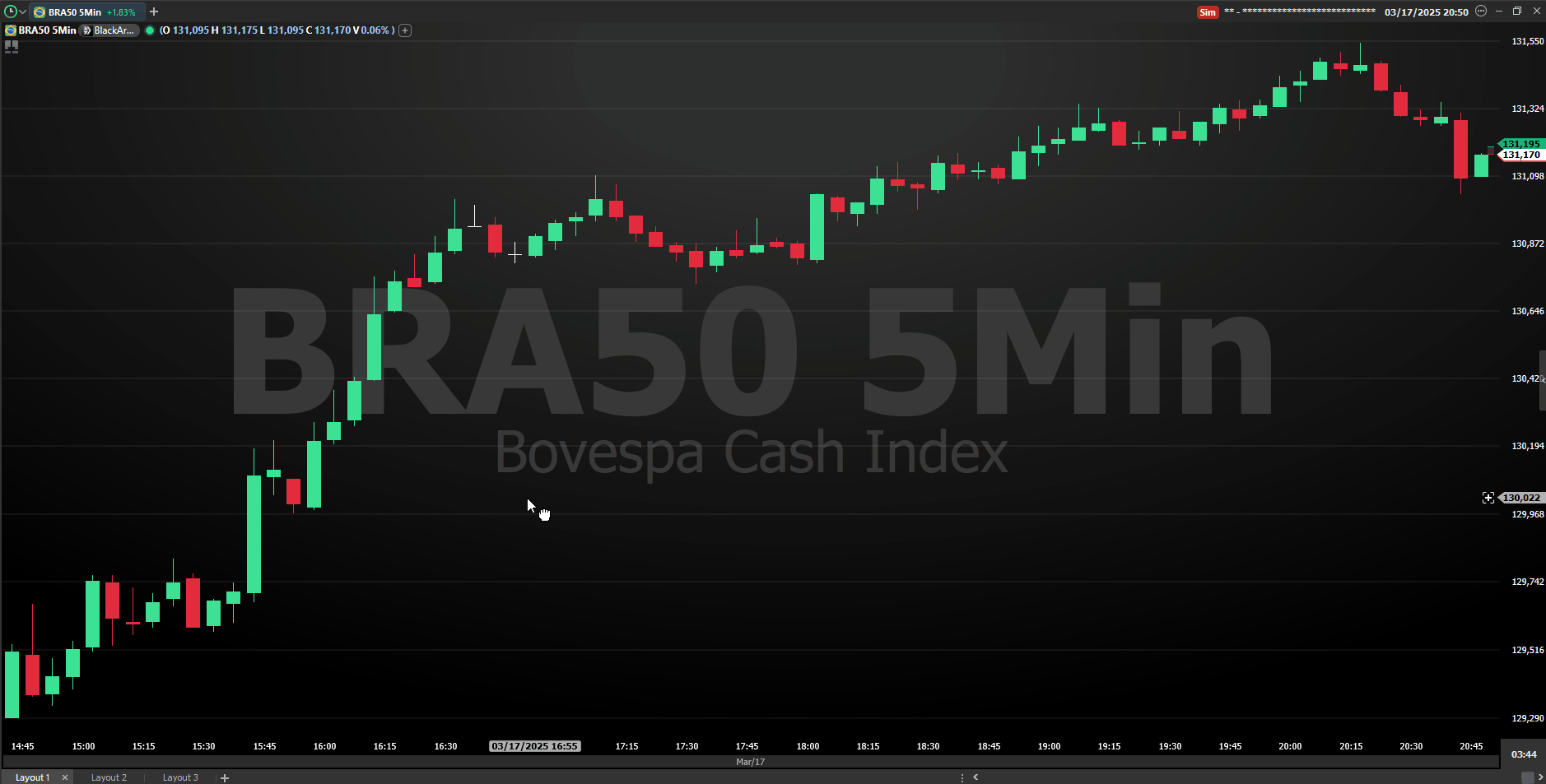Open the circled three-dots options menu
The width and height of the screenshot is (1546, 784).
1481,12
